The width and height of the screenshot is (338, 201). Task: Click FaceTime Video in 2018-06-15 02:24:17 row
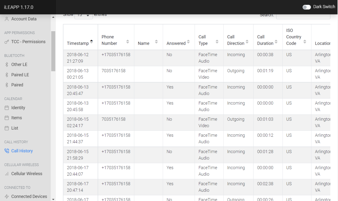[208, 122]
